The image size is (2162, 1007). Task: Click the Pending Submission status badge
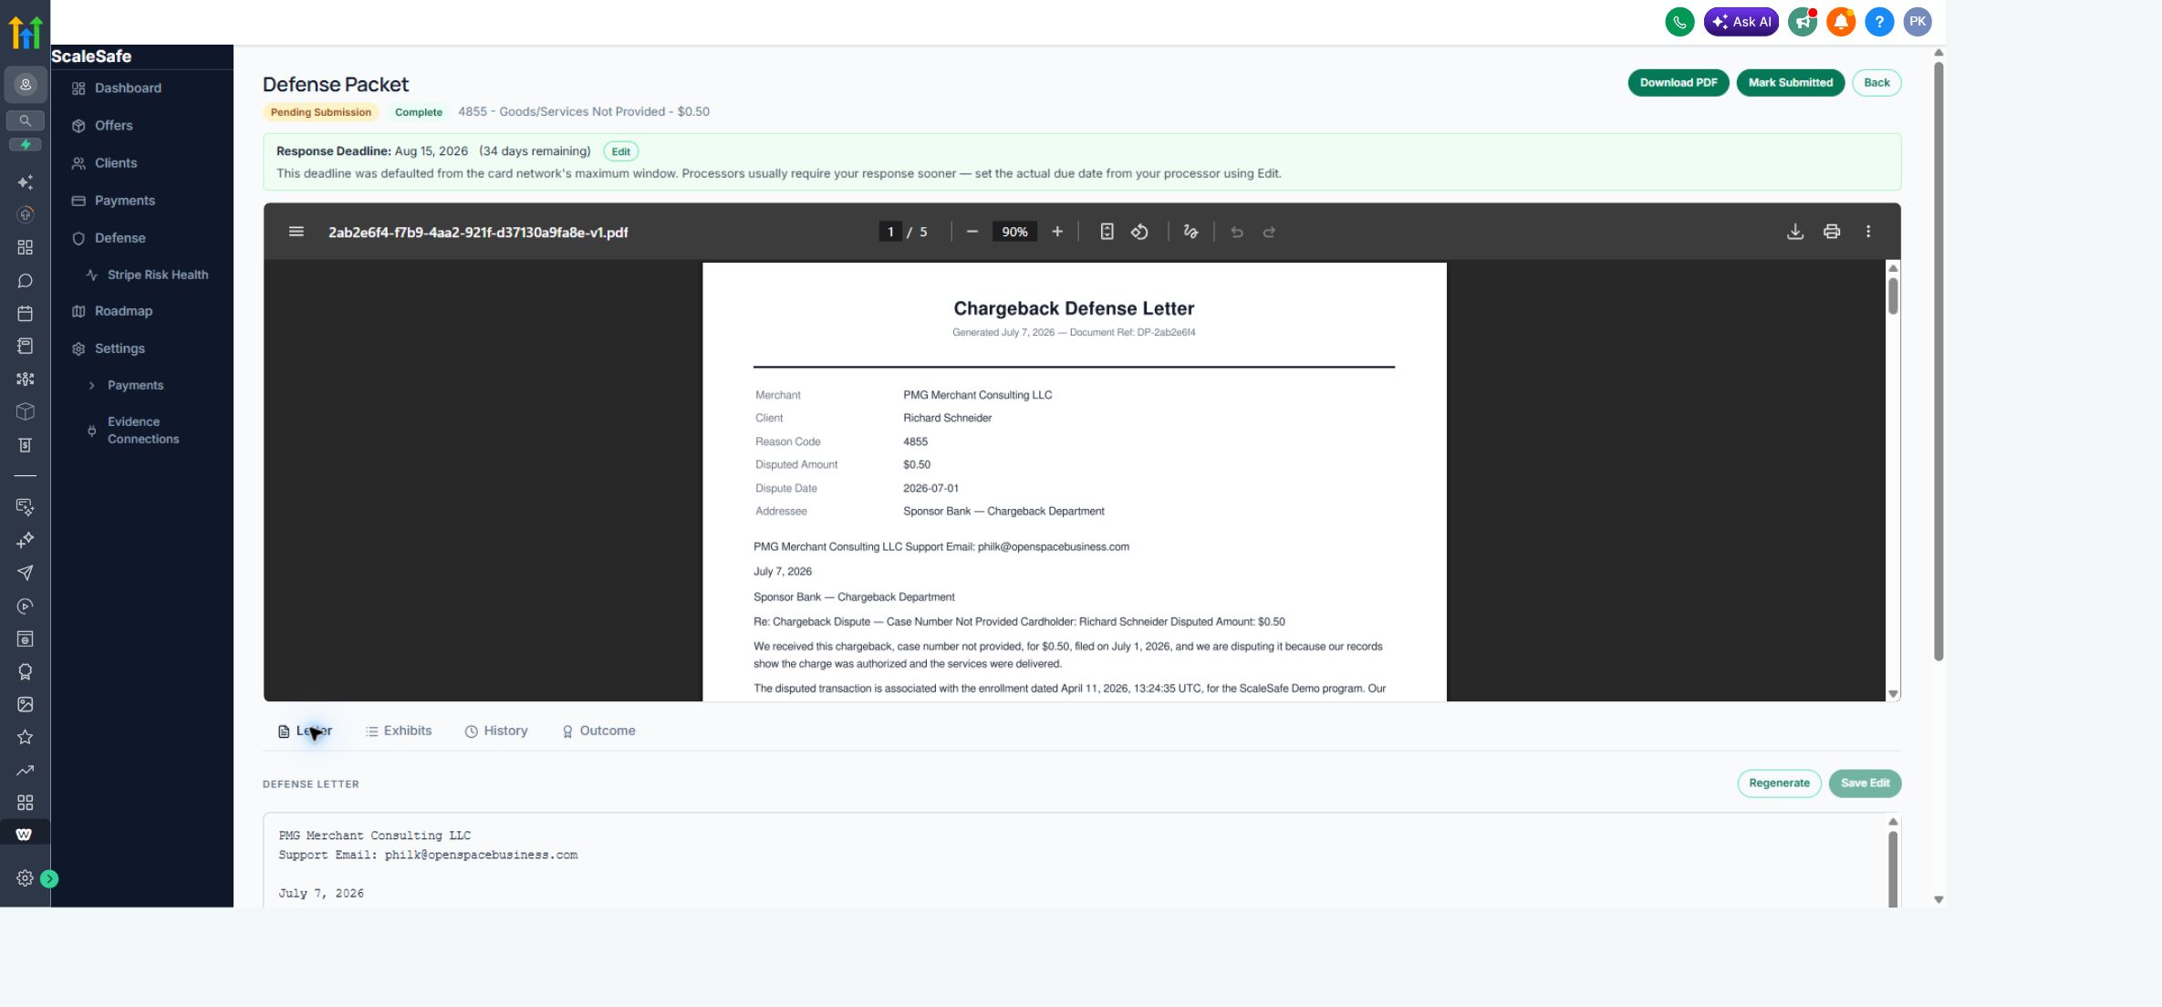321,112
